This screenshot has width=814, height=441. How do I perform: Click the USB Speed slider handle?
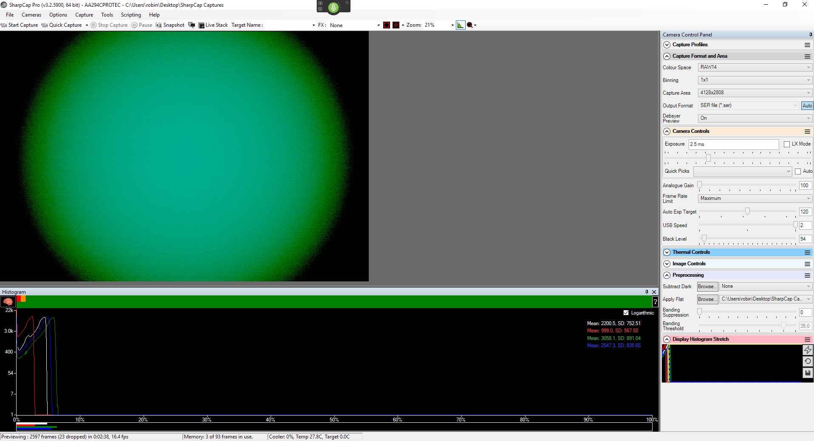click(x=795, y=225)
